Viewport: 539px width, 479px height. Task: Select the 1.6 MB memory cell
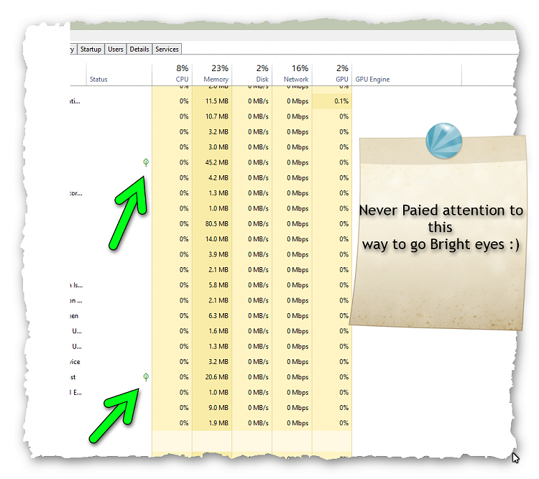[x=212, y=331]
